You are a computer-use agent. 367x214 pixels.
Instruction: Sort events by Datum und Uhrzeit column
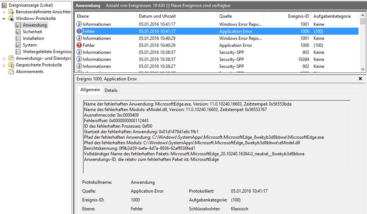point(157,16)
